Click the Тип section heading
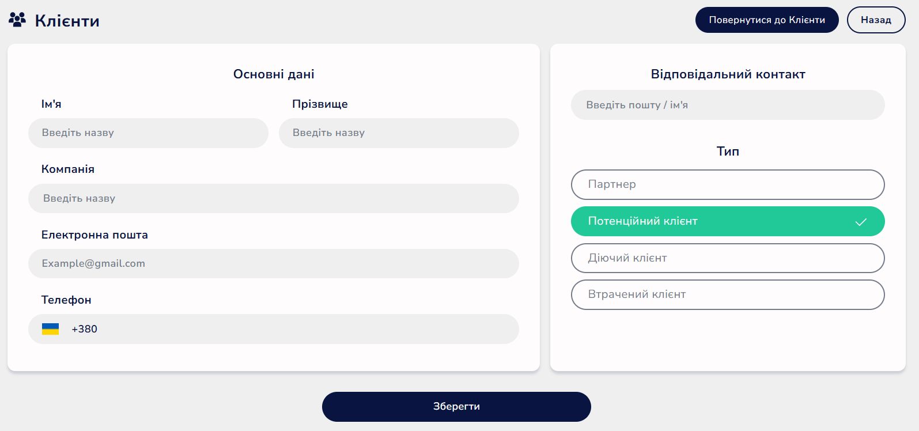Viewport: 919px width, 431px height. click(x=728, y=151)
